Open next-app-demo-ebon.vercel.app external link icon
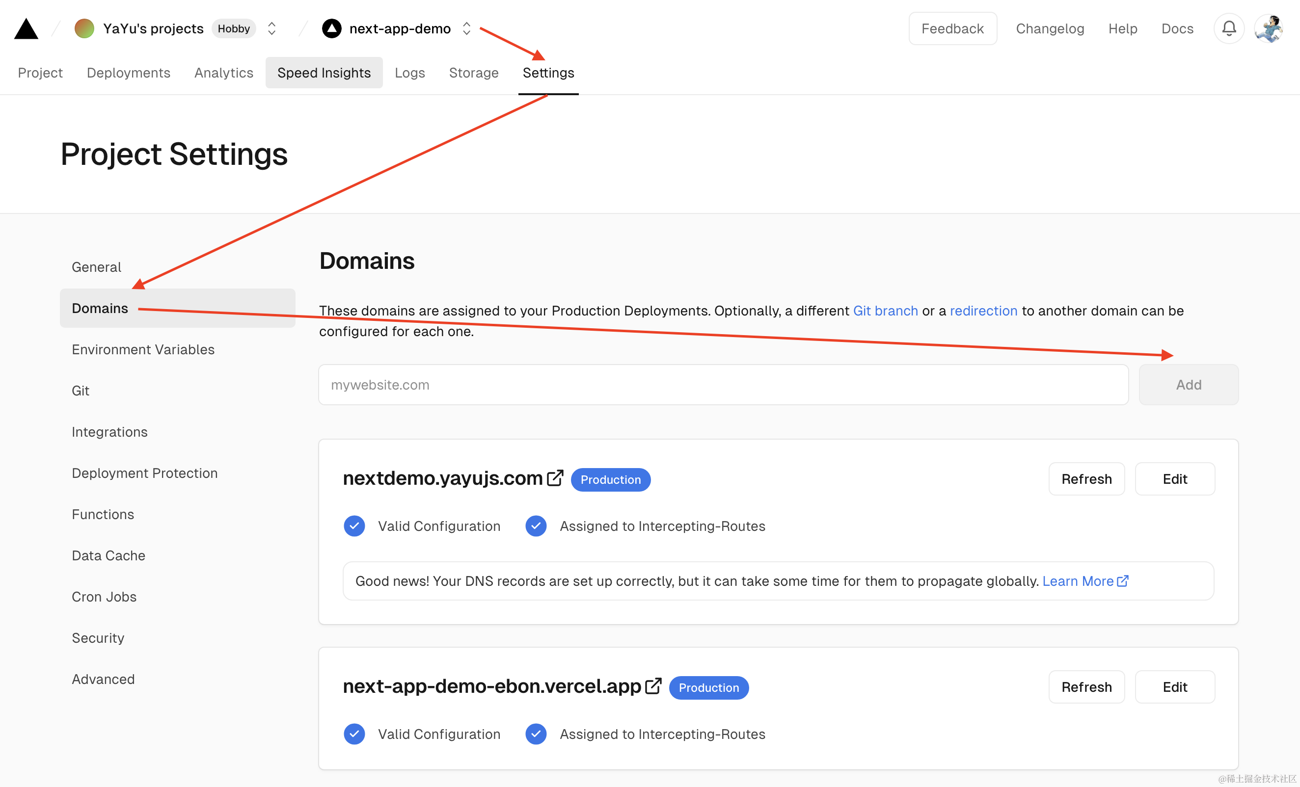Viewport: 1300px width, 787px height. coord(653,686)
